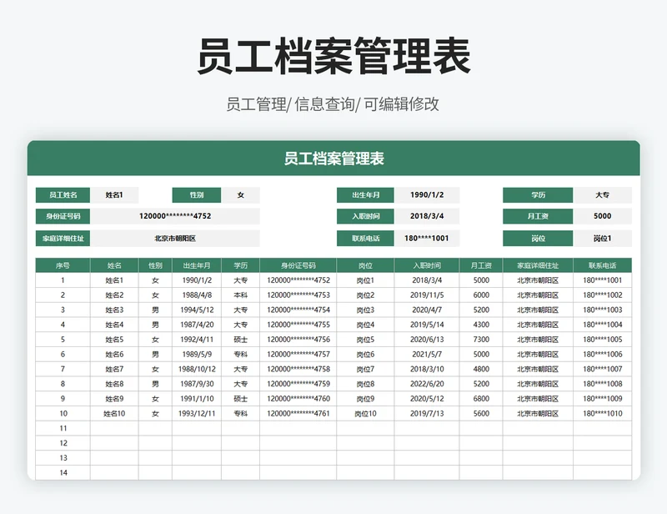Select the summary 月工资 value 5000
The height and width of the screenshot is (514, 667).
[x=602, y=216]
